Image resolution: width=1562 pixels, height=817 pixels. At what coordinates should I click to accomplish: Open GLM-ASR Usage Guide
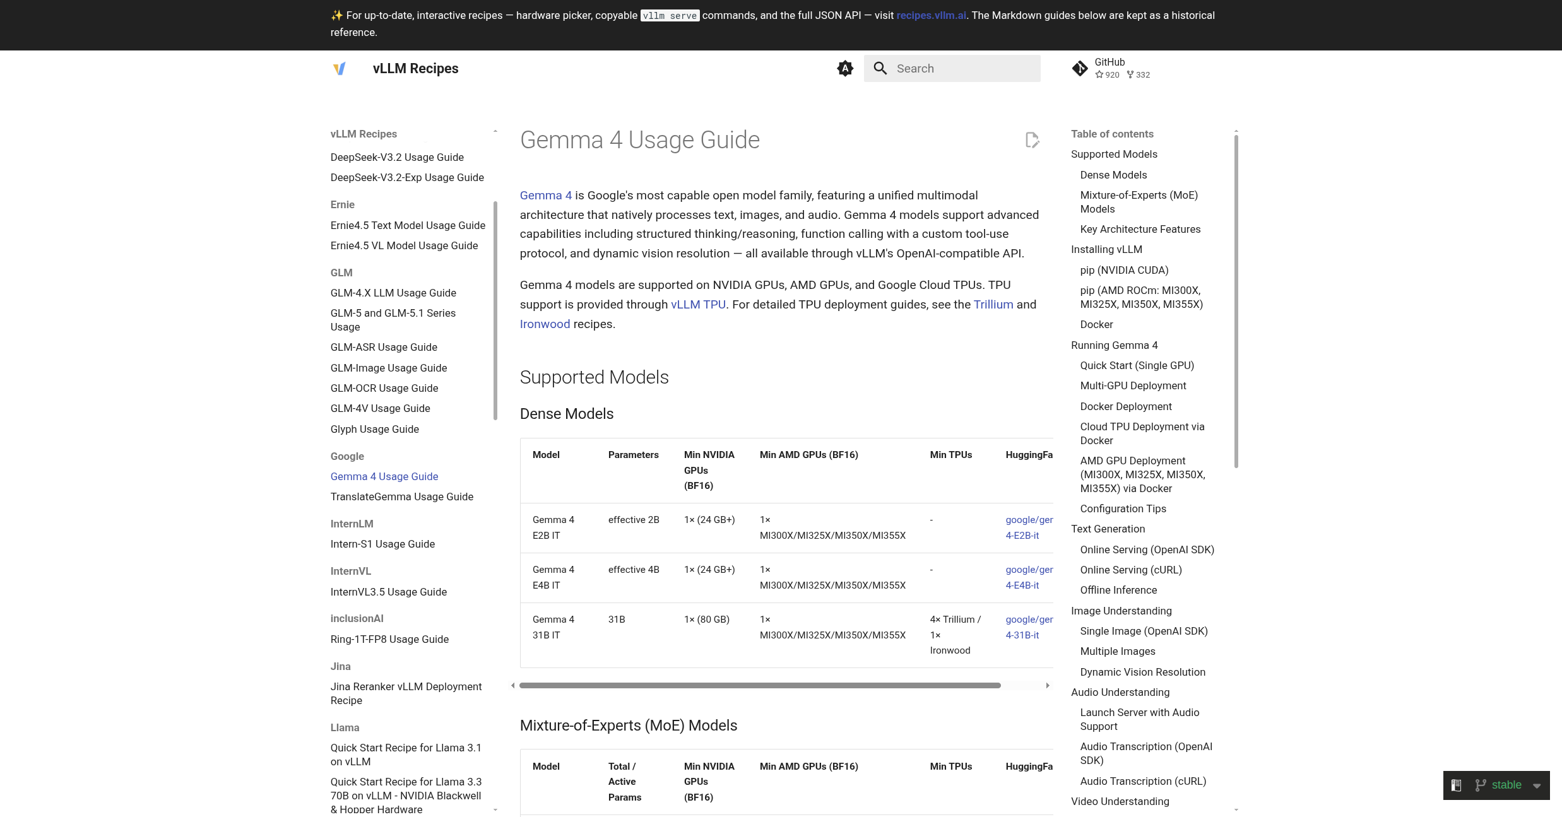coord(384,347)
